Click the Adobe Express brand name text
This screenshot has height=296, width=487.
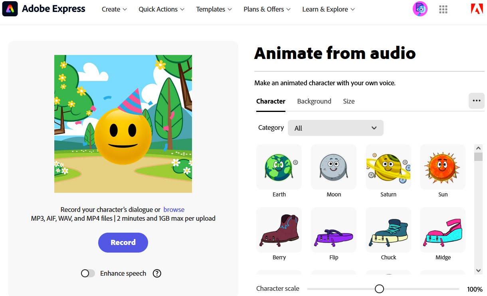coord(53,9)
